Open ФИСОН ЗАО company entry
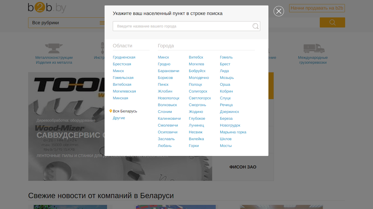The image size is (373, 209). pyautogui.click(x=243, y=167)
